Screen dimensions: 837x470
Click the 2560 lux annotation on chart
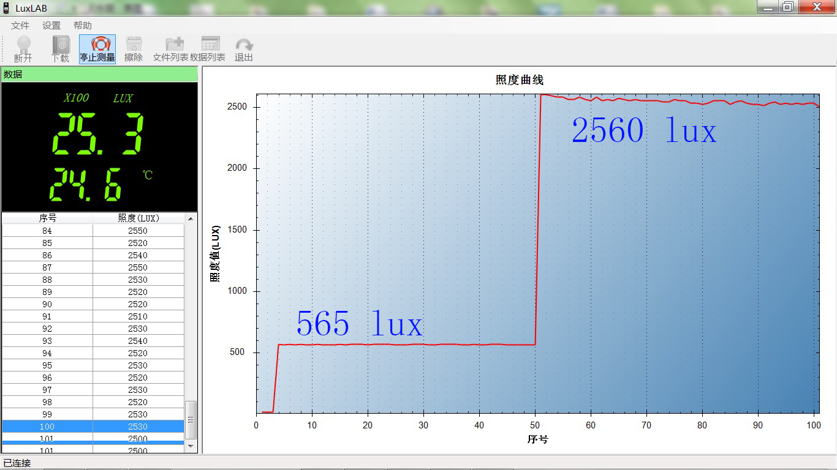coord(644,131)
